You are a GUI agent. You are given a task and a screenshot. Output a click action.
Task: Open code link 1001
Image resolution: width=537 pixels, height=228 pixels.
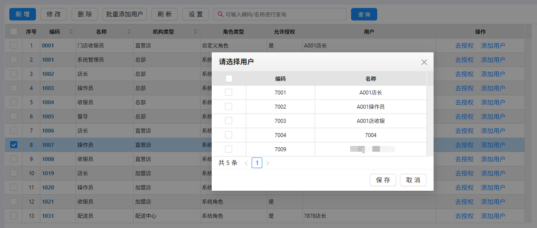pyautogui.click(x=48, y=59)
